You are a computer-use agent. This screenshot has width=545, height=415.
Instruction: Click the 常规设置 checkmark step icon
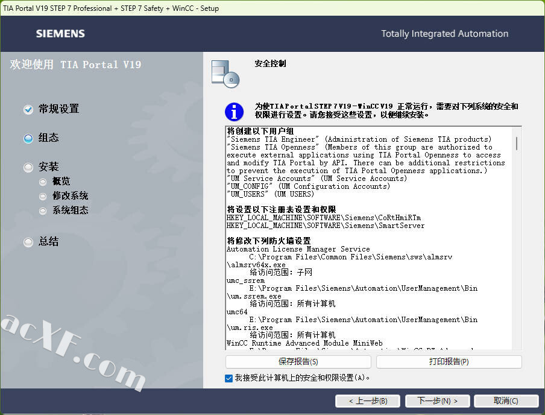[28, 109]
